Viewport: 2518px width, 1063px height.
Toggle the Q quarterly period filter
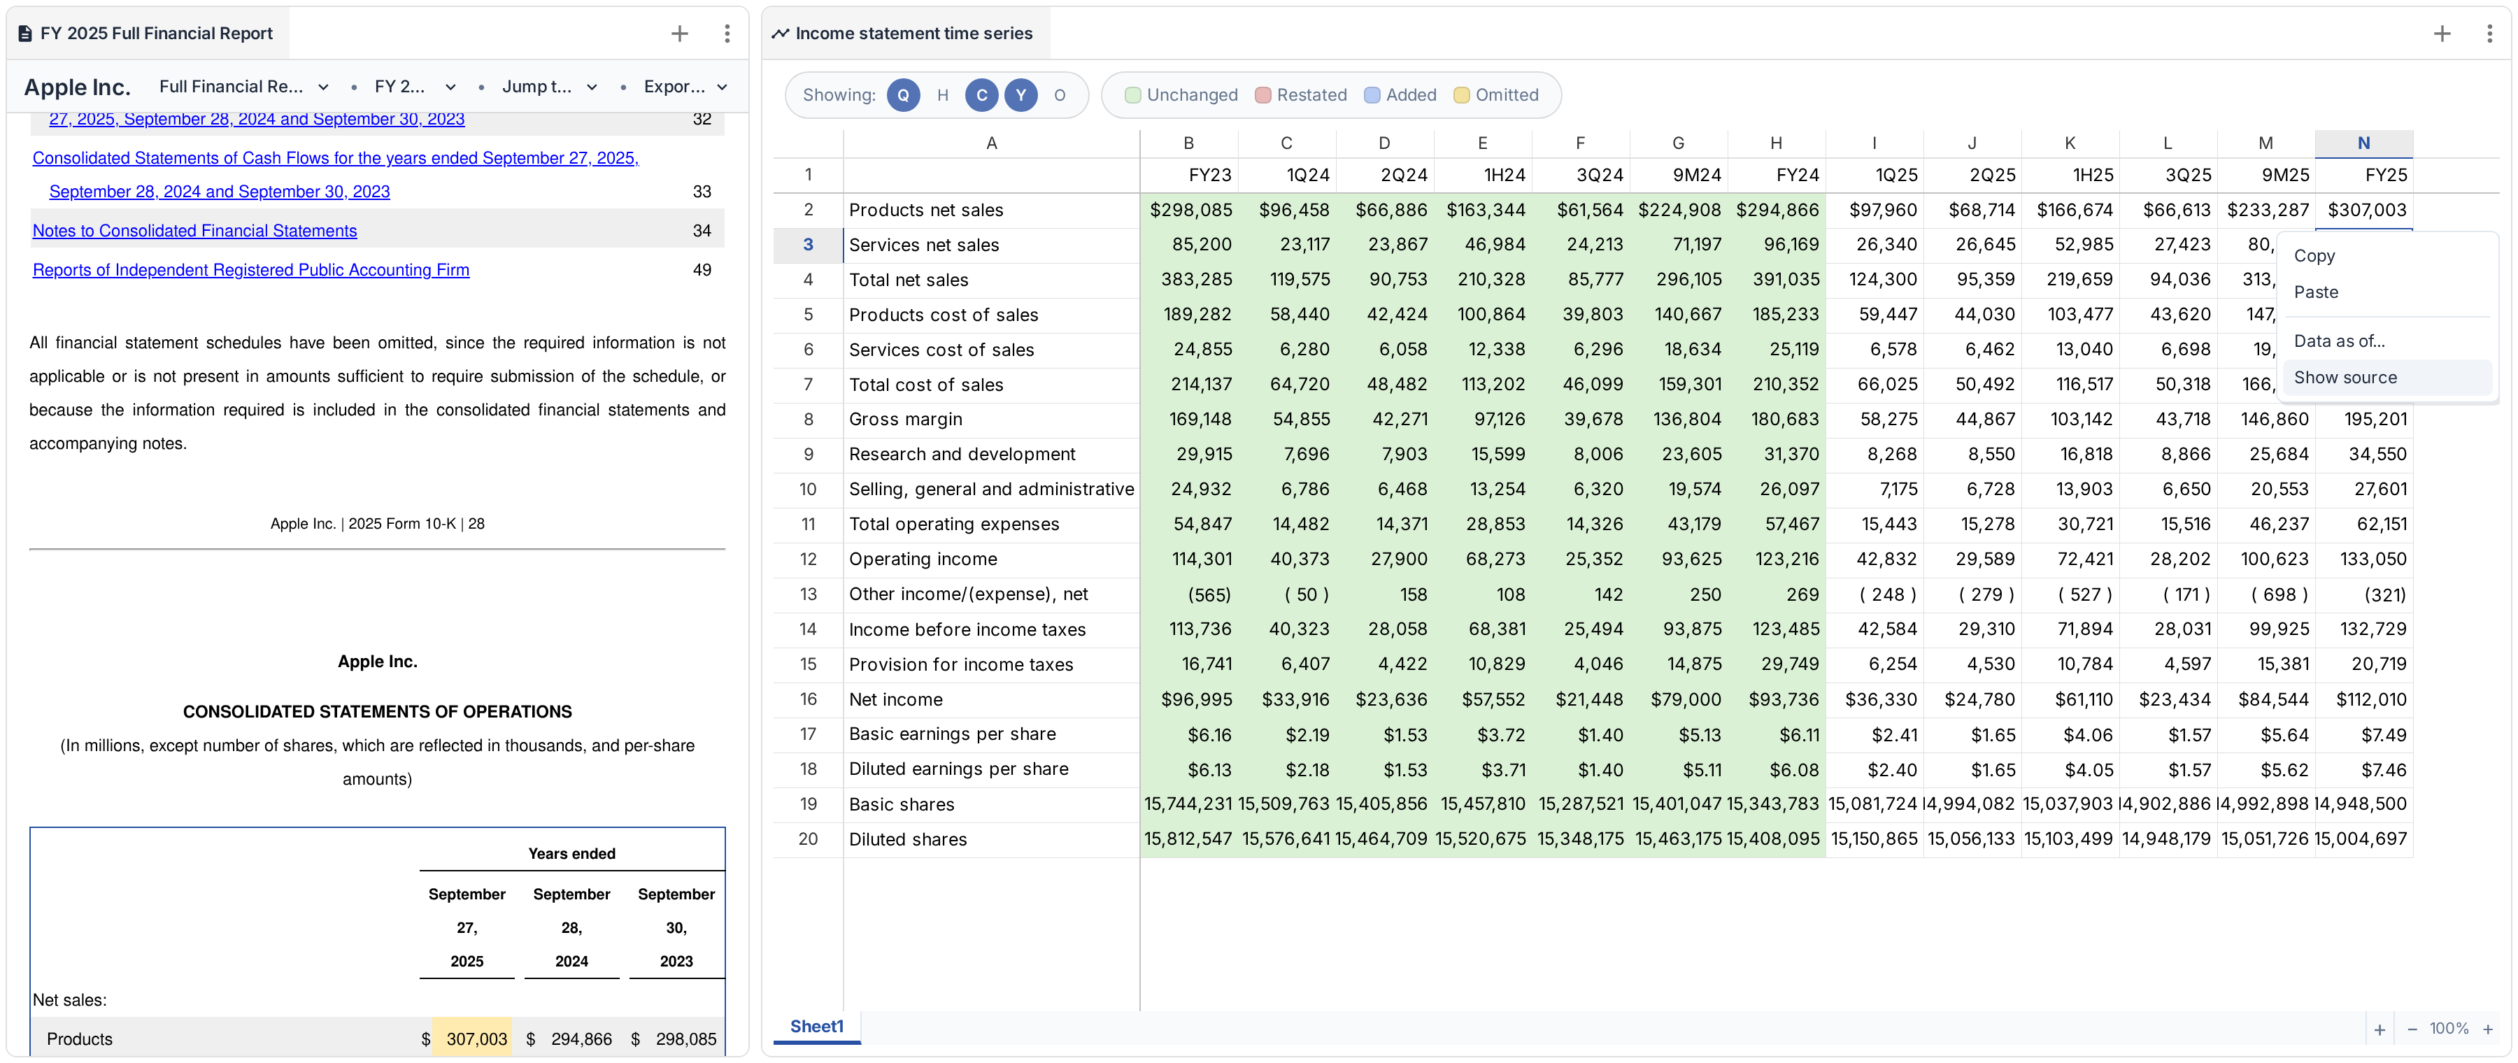click(x=903, y=95)
